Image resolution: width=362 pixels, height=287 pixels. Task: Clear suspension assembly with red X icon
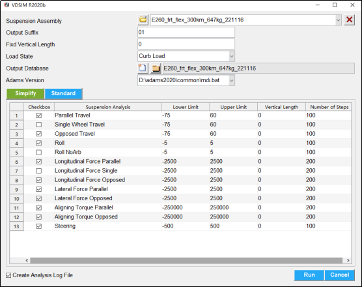click(349, 20)
